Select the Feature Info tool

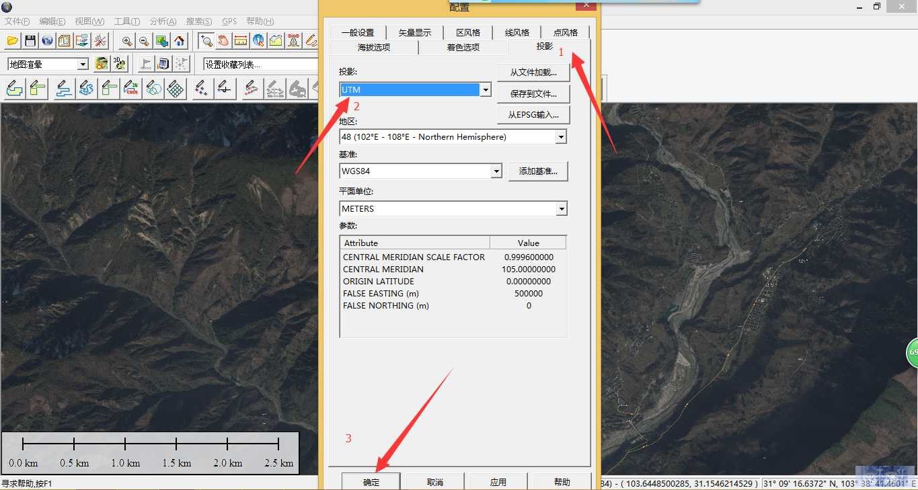click(x=258, y=41)
